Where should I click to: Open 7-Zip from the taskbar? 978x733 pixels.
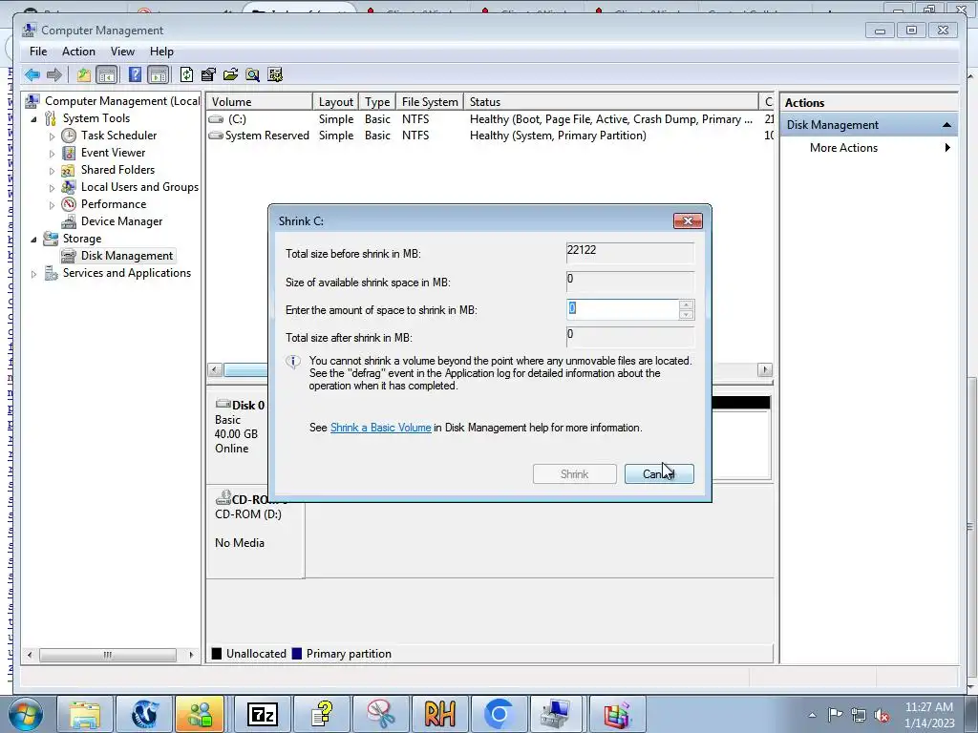point(263,714)
